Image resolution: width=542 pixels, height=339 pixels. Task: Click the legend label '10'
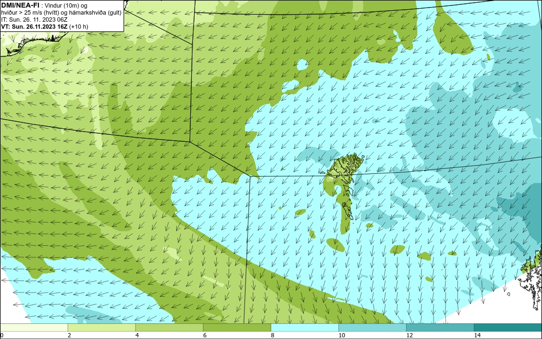[341, 335]
